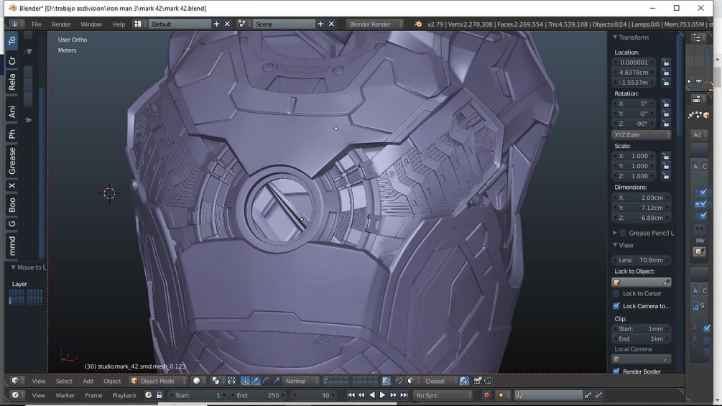The image size is (722, 406).
Task: Click the Lock to Object picker field
Action: tap(641, 282)
